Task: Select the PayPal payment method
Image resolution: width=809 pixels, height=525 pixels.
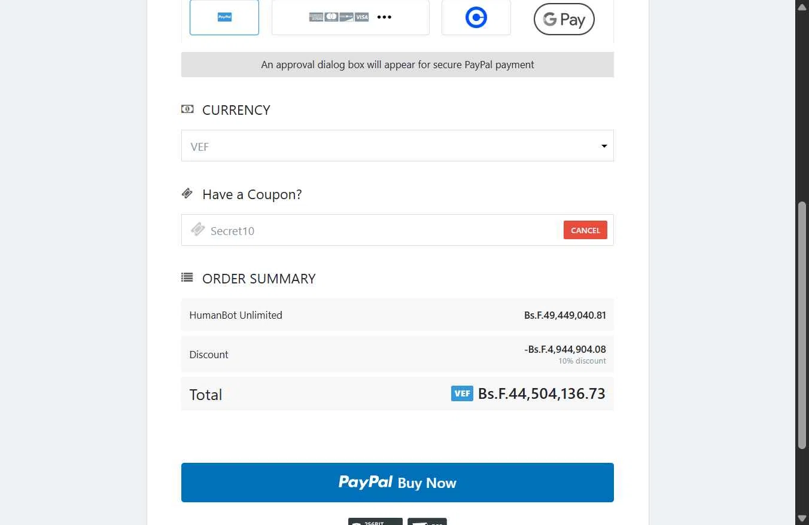Action: coord(224,17)
